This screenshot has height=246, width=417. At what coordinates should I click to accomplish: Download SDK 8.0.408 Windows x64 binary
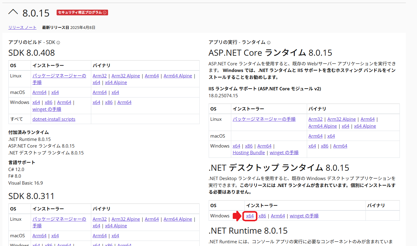click(x=96, y=102)
